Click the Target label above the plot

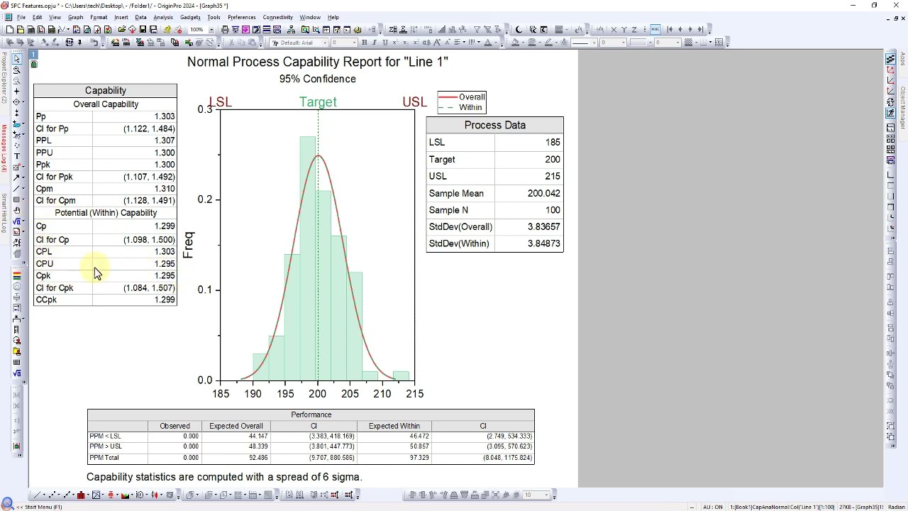[318, 101]
